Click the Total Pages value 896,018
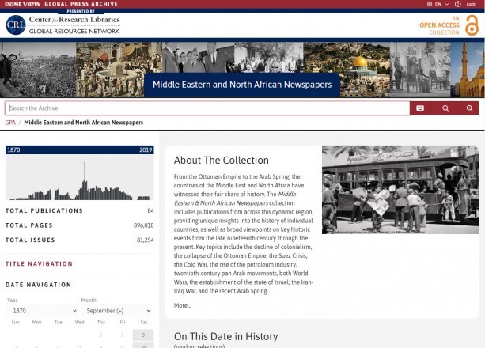 pyautogui.click(x=143, y=225)
